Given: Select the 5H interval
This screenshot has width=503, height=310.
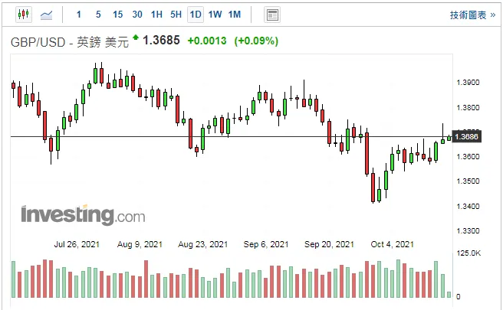Looking at the screenshot, I should coord(176,15).
